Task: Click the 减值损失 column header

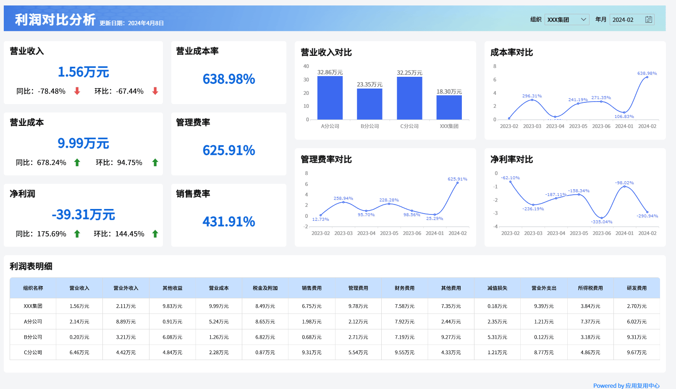Action: [x=498, y=288]
